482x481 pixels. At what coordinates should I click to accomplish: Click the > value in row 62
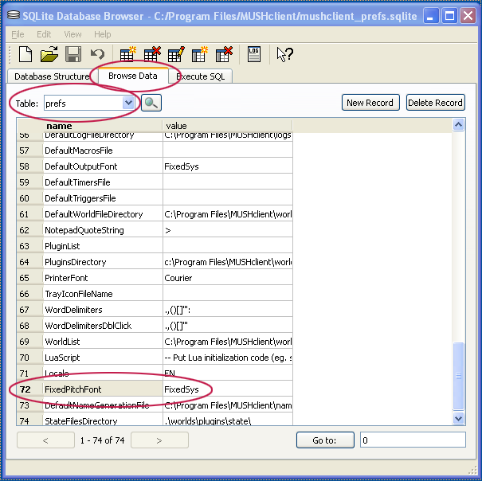(228, 230)
